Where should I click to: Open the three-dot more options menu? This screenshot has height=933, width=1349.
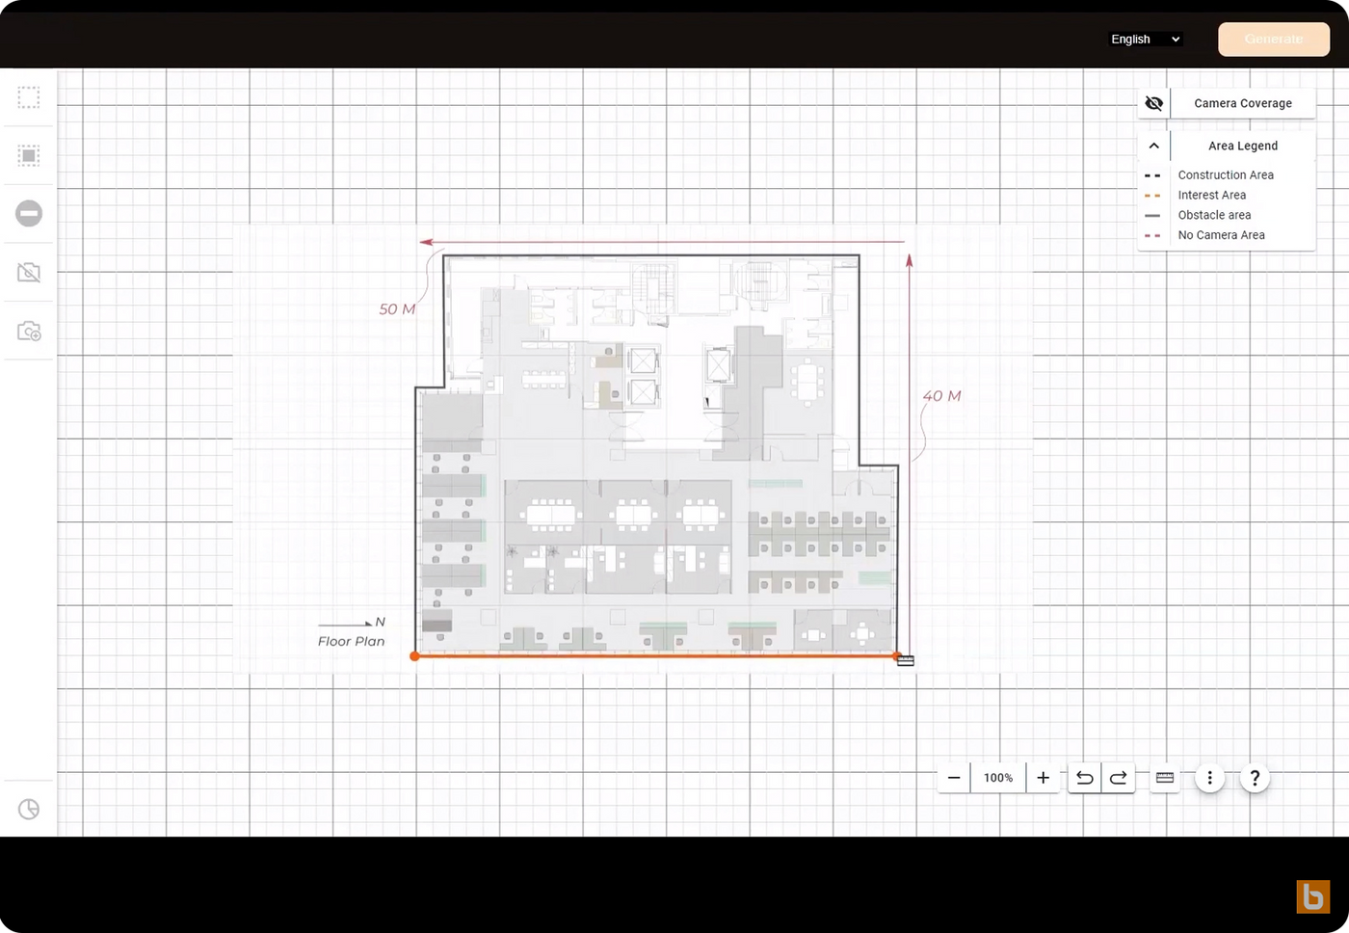1209,778
